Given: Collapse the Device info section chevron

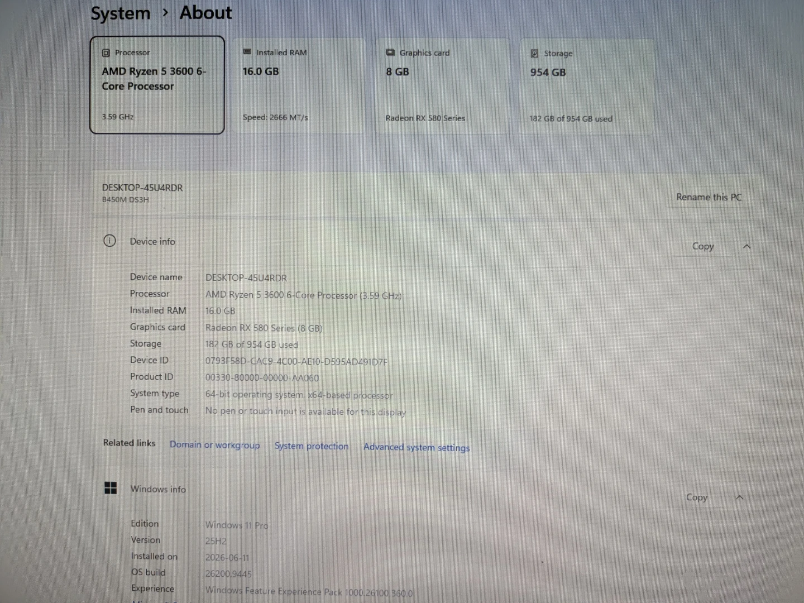Looking at the screenshot, I should point(747,246).
